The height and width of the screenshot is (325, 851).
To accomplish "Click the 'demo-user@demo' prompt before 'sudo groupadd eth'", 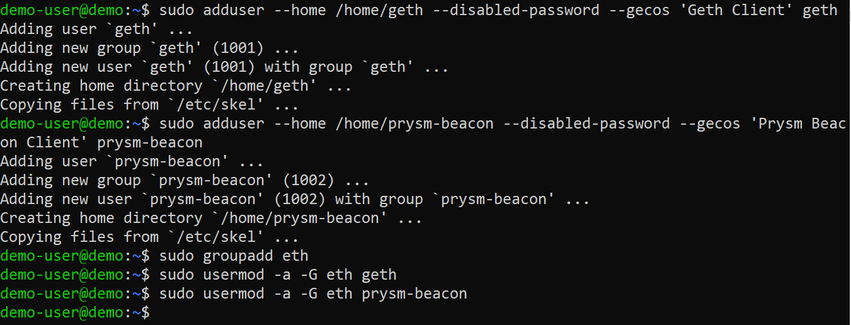I will coord(62,256).
